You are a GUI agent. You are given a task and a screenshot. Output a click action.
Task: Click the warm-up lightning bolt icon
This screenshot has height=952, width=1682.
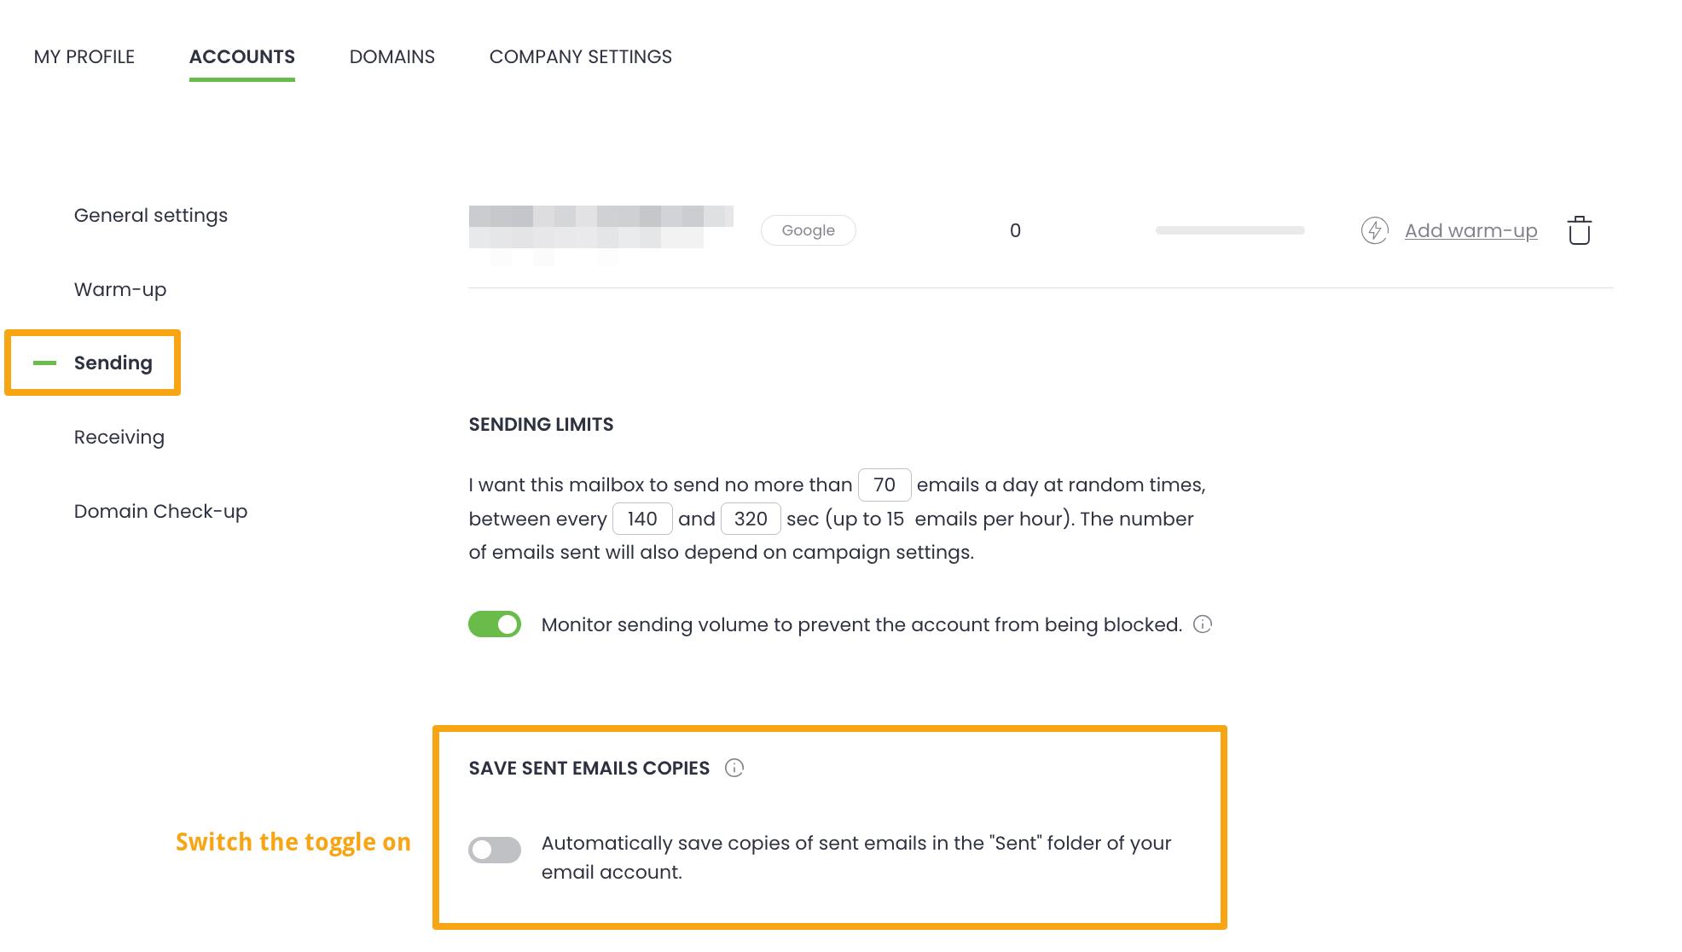click(x=1374, y=230)
